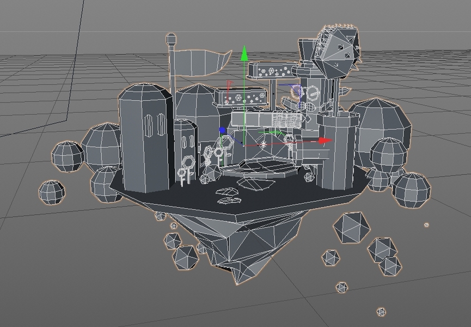Grab the green Y-axis arrow of the gizmo
The height and width of the screenshot is (327, 471).
click(x=244, y=53)
